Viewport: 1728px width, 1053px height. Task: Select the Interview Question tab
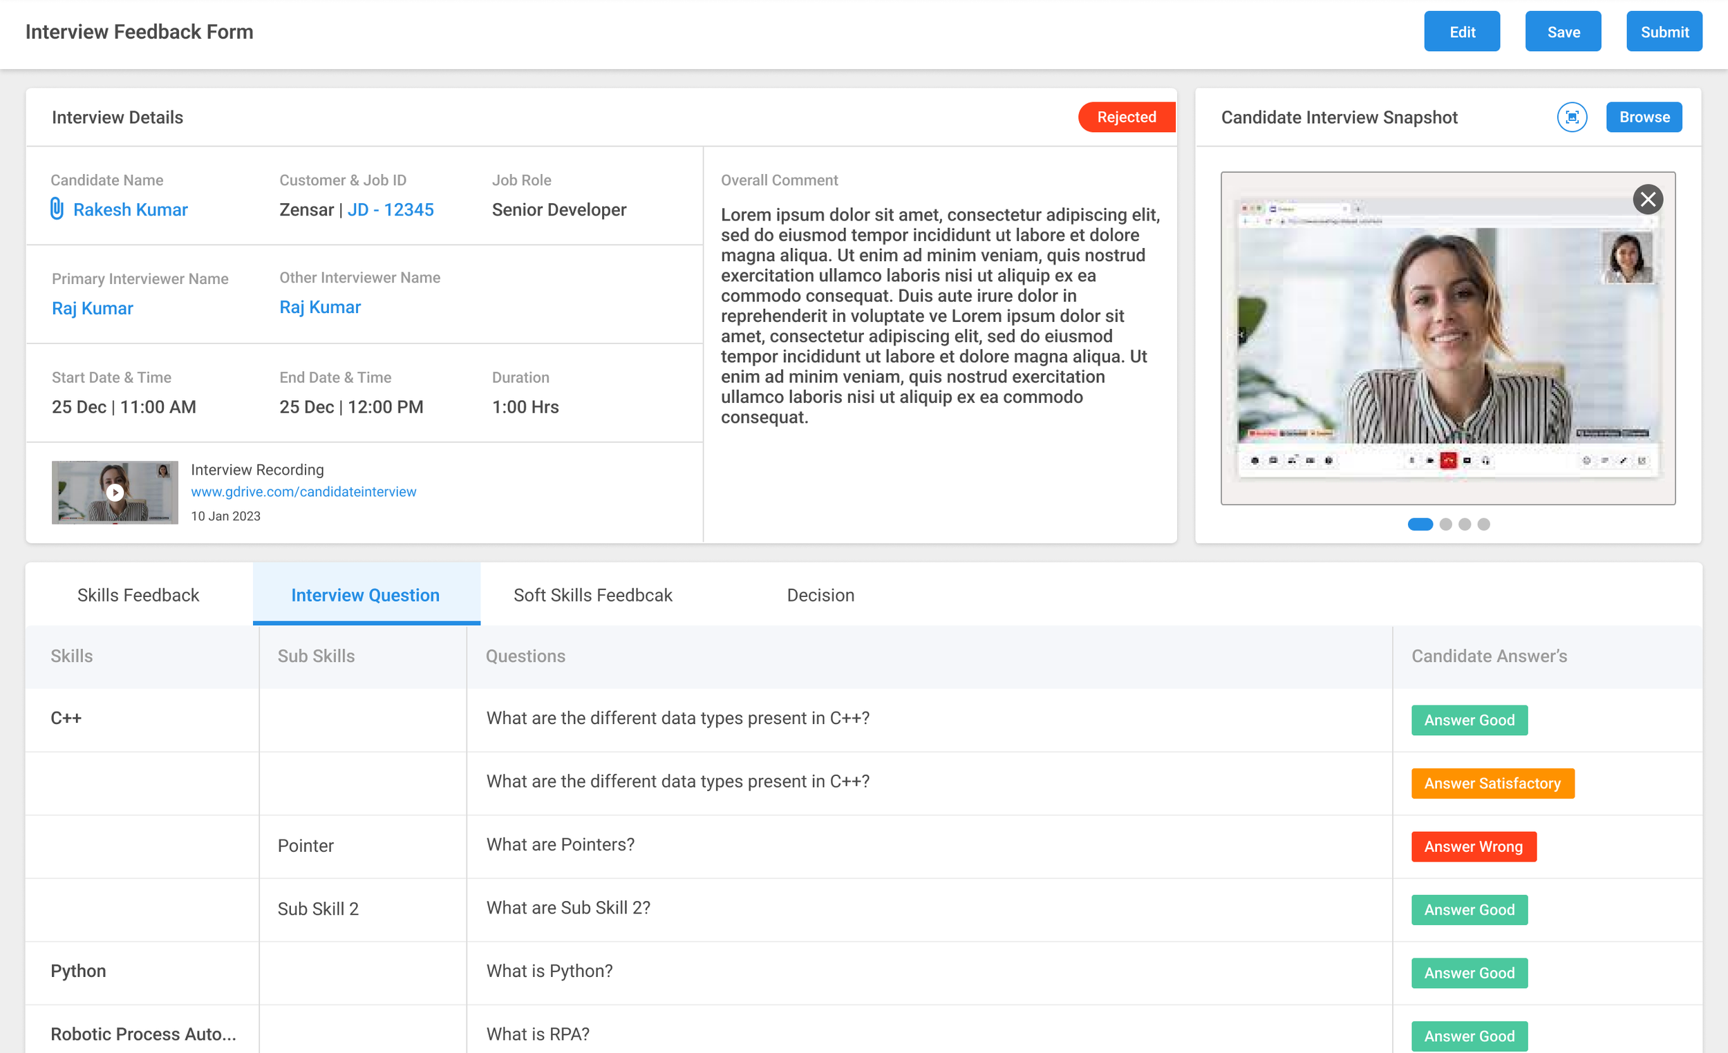coord(366,595)
